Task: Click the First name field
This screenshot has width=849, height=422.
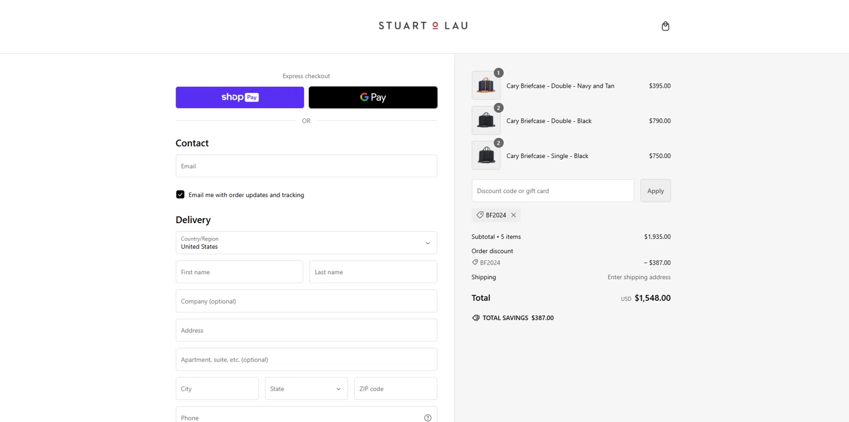Action: click(x=239, y=272)
